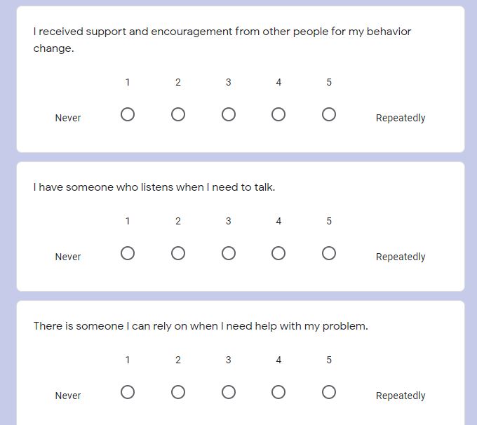Select rating 1 for support and encouragement question
Screen dimensions: 477x425
(x=128, y=115)
